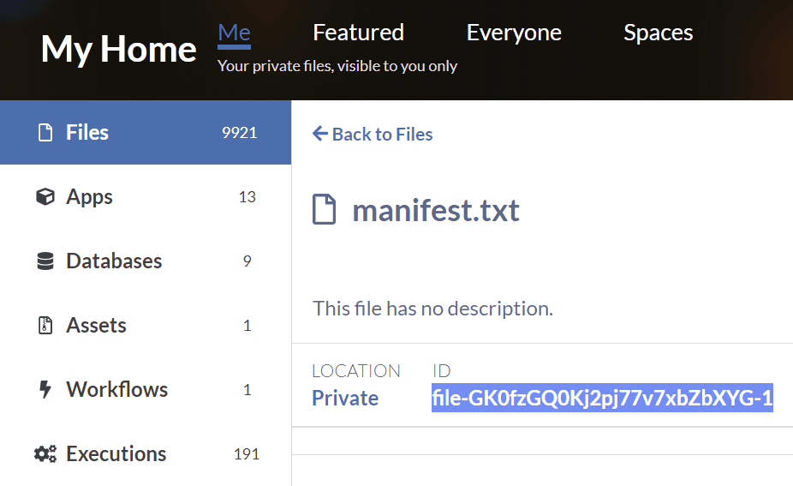Select the Apps cube icon

(x=45, y=197)
